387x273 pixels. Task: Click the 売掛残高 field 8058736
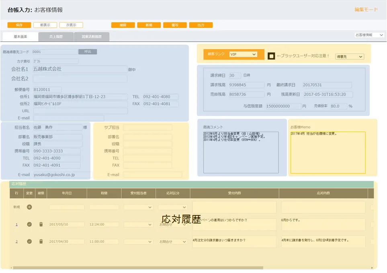click(x=247, y=94)
